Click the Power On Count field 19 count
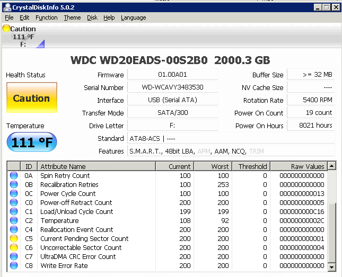Screen dimensions: 342x277 (x=311, y=113)
